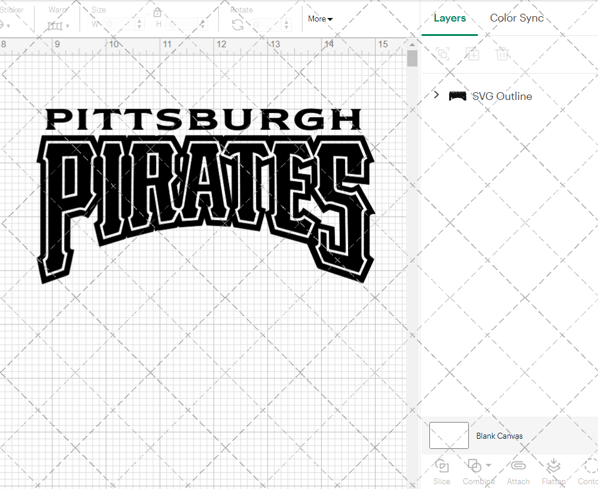
Task: Open the Combine dropdown arrow
Action: pyautogui.click(x=489, y=465)
